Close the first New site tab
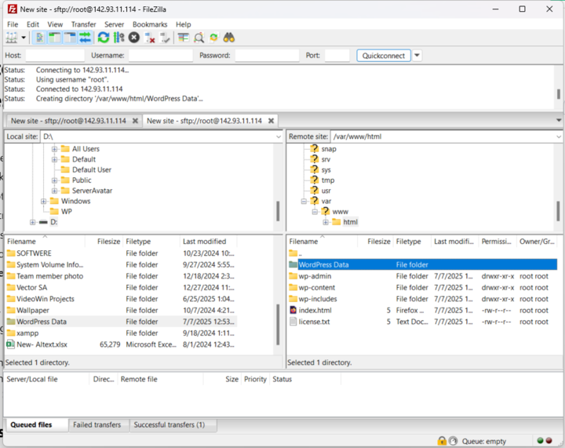565x448 pixels. coord(135,121)
